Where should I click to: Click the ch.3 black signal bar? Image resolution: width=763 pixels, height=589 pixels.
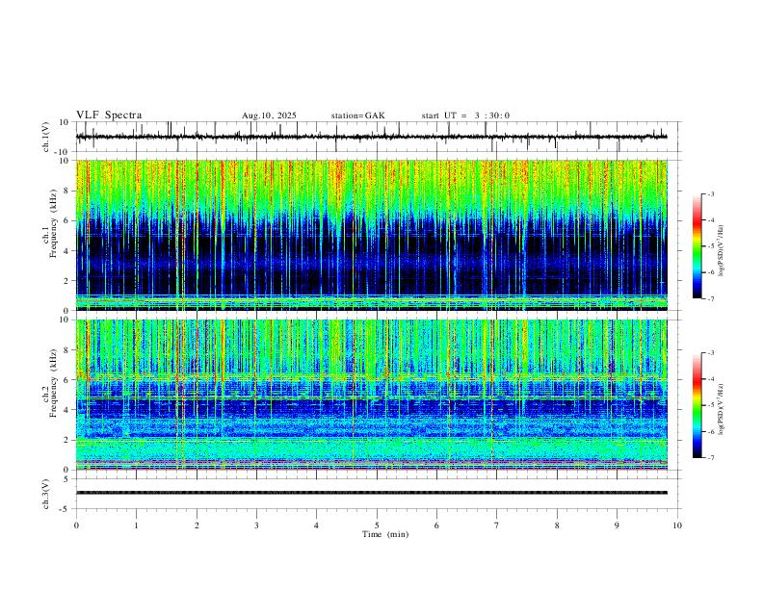pyautogui.click(x=372, y=493)
